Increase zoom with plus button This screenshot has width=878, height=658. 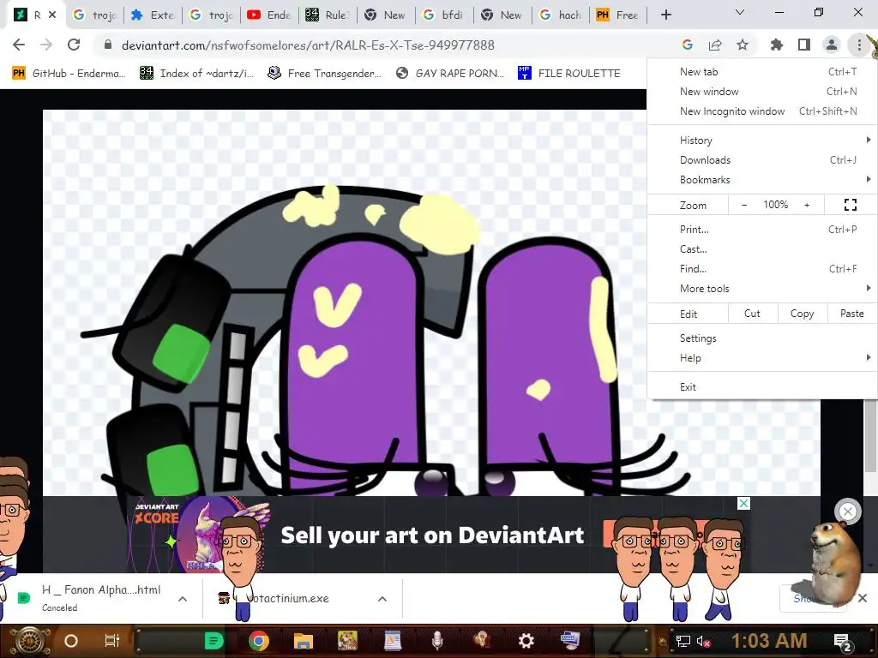(x=807, y=205)
